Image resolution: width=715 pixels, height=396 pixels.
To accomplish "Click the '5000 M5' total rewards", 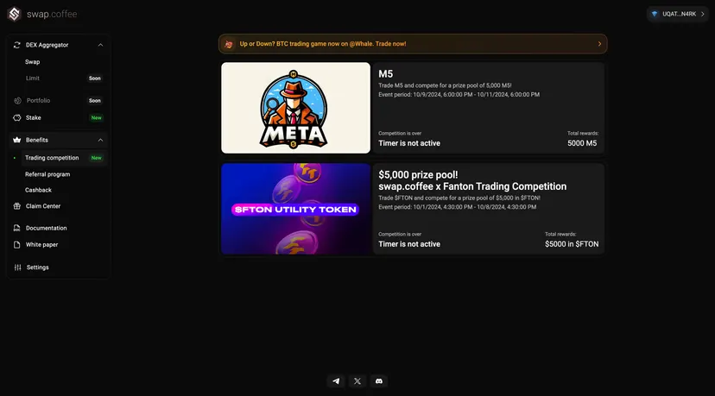I will tap(582, 143).
